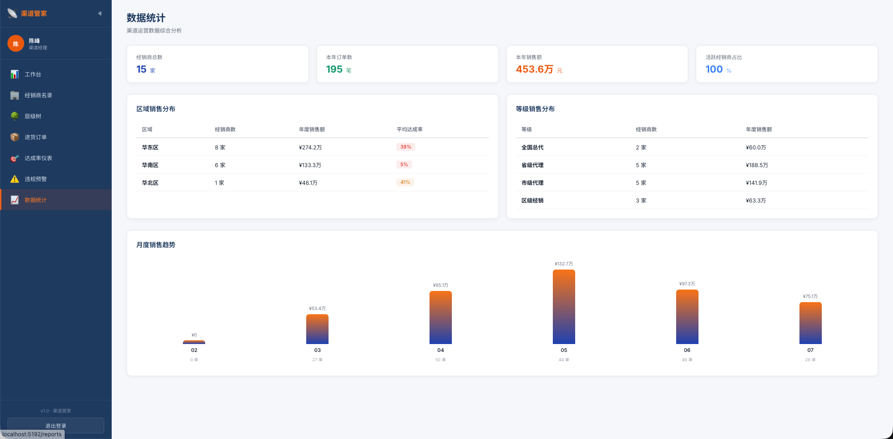Viewport: 893px width, 439px height.
Task: Click the 区级经销 row label
Action: click(x=532, y=201)
